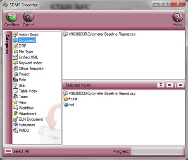Click the DRP category icon
188x160 pixels.
point(16,46)
